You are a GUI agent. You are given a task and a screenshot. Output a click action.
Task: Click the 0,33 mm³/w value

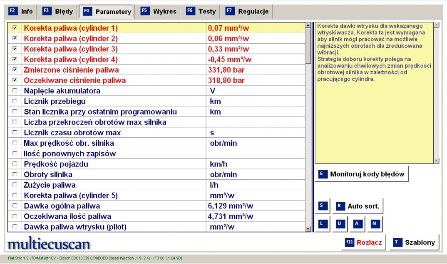tap(228, 49)
